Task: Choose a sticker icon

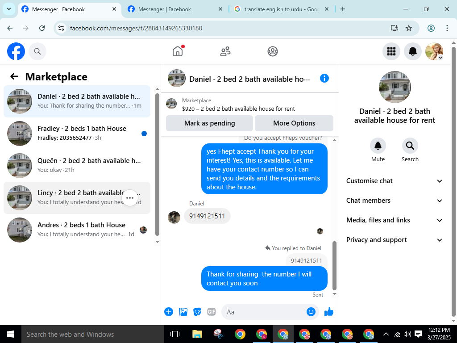Action: pyautogui.click(x=197, y=312)
